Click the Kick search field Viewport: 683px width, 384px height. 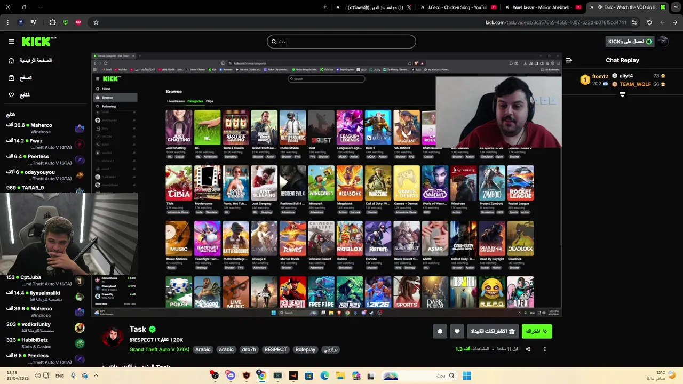click(341, 42)
